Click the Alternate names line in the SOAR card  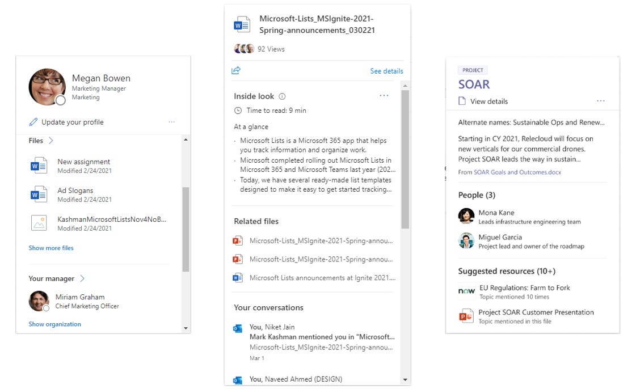click(x=532, y=122)
